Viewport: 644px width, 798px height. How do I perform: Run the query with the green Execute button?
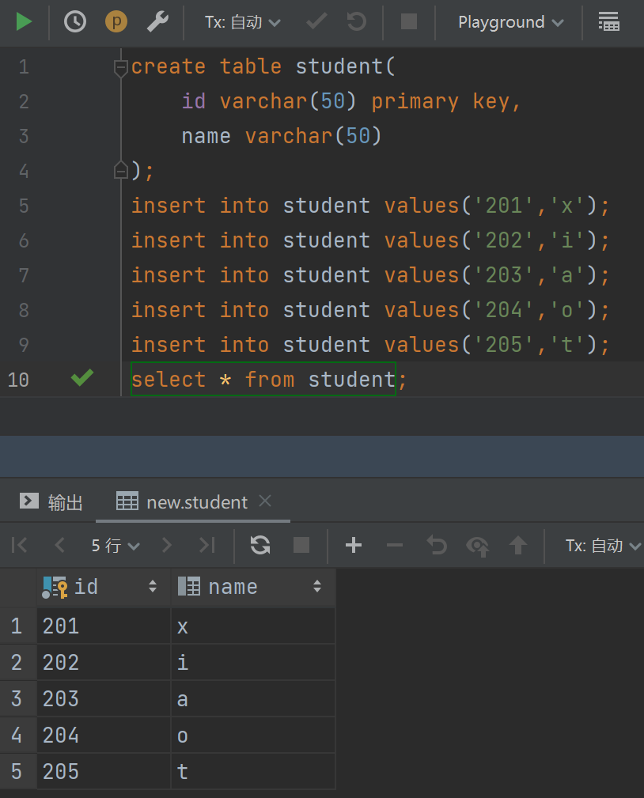pos(24,22)
